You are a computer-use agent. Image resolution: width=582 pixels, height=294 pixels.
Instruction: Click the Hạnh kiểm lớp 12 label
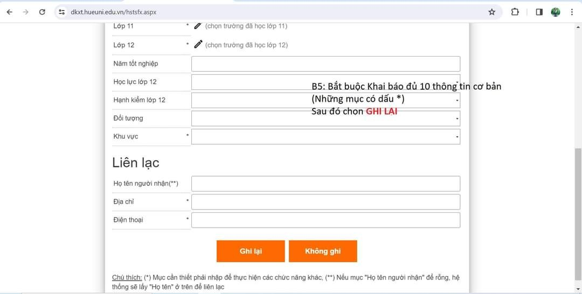(140, 100)
